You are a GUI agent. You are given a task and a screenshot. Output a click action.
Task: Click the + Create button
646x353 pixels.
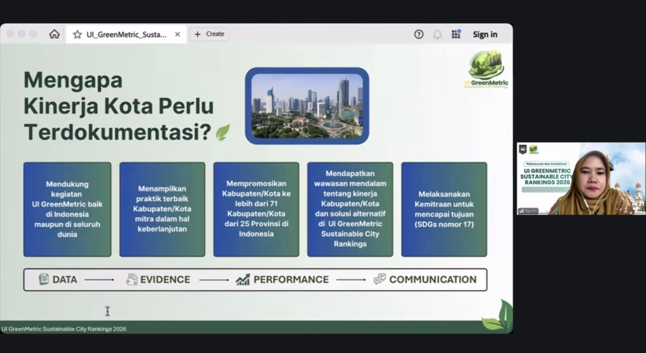tap(209, 34)
